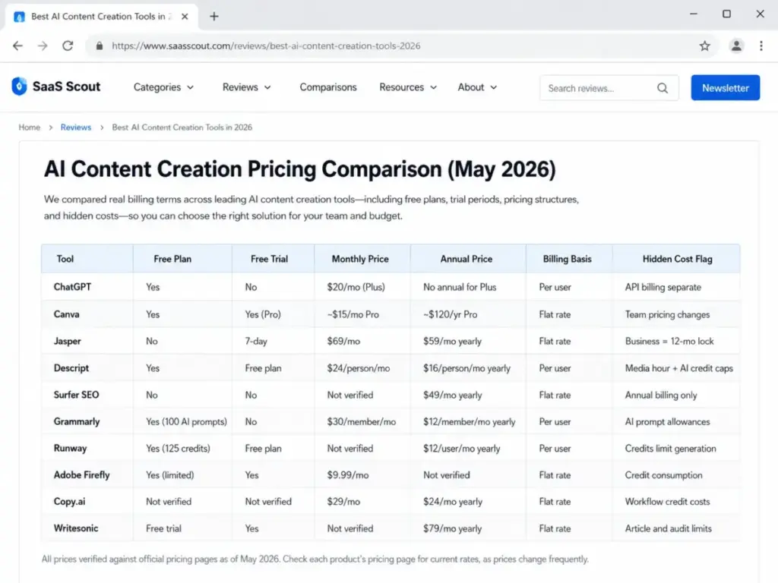Click the SaaS Scout shield logo
778x583 pixels.
tap(19, 87)
